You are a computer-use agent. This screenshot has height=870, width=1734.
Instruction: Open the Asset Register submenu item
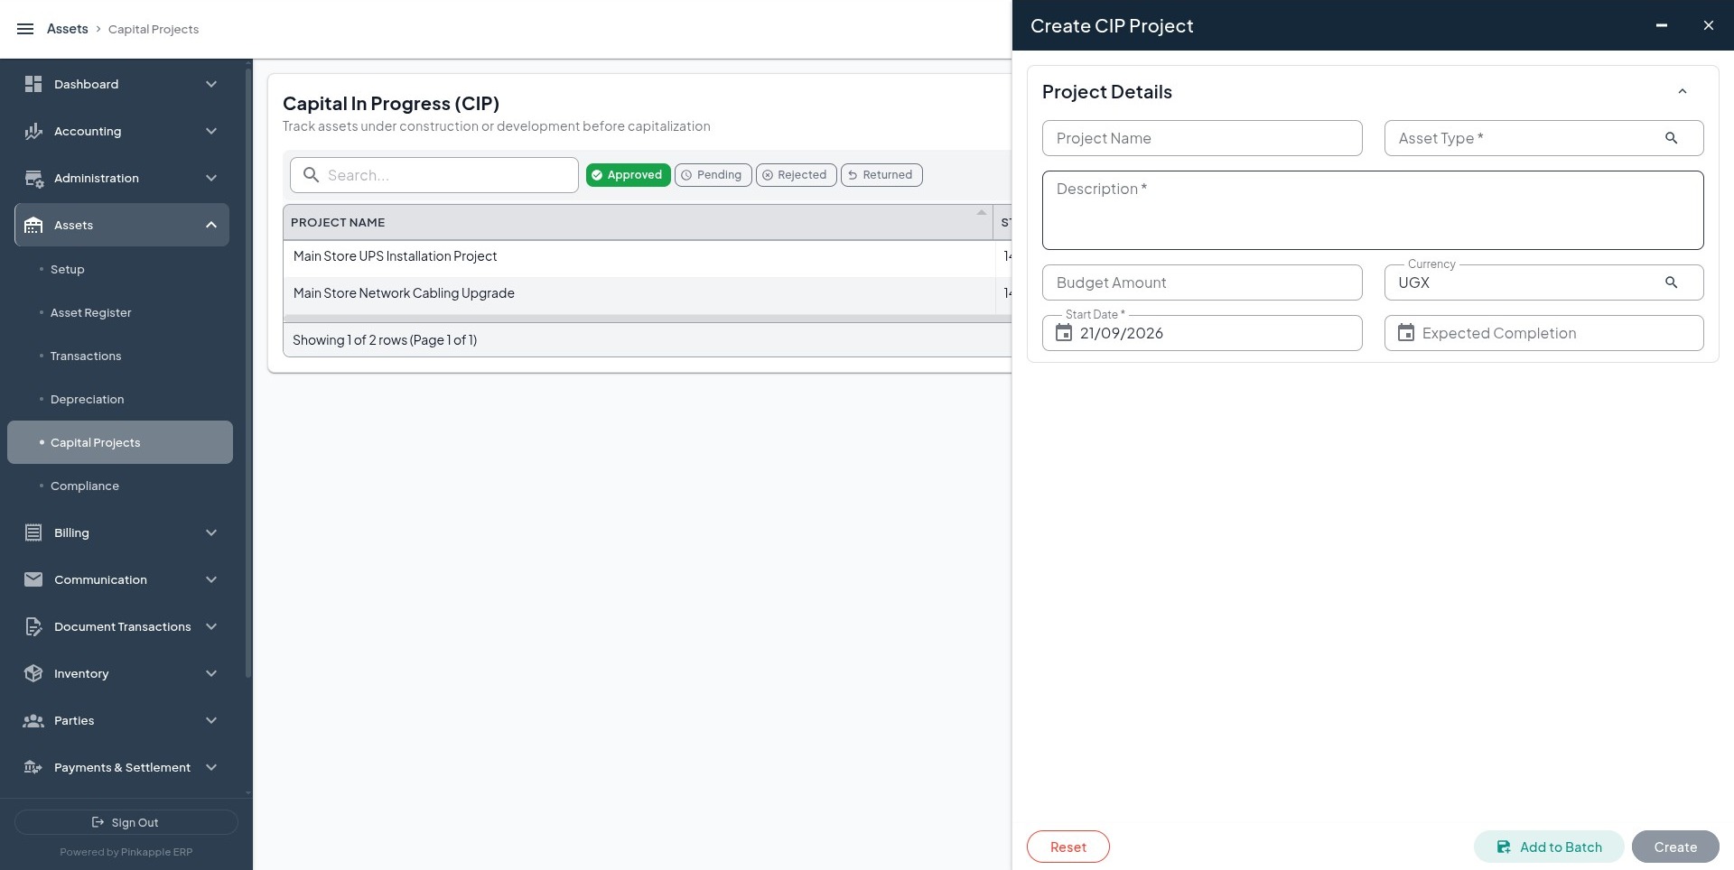pos(120,312)
